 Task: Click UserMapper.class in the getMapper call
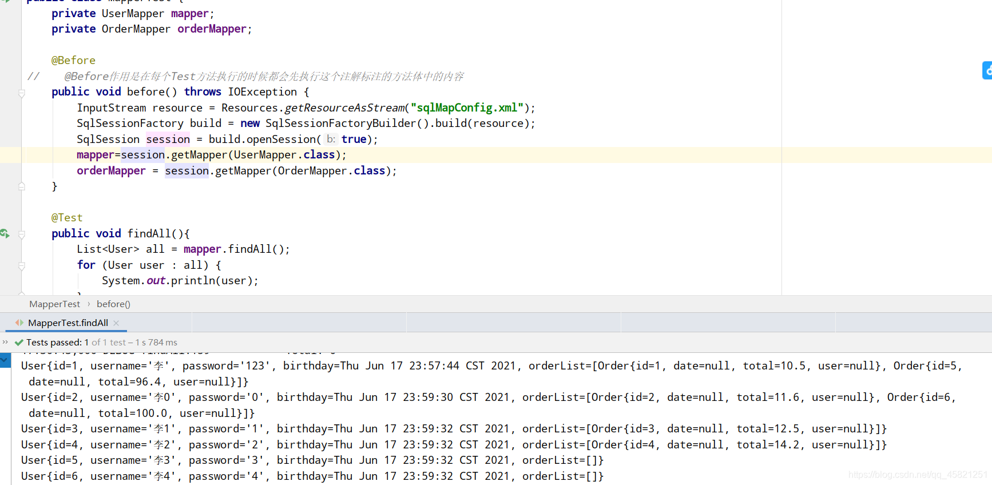[284, 155]
